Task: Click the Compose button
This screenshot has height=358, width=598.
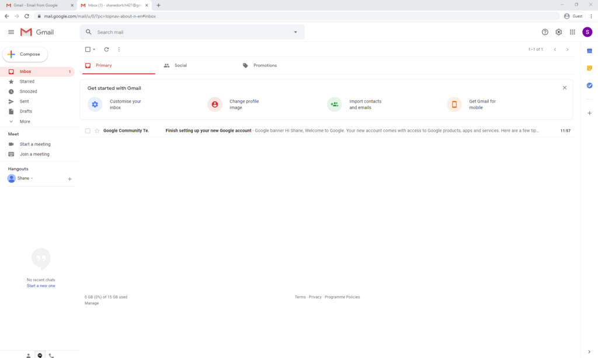Action: coord(25,54)
